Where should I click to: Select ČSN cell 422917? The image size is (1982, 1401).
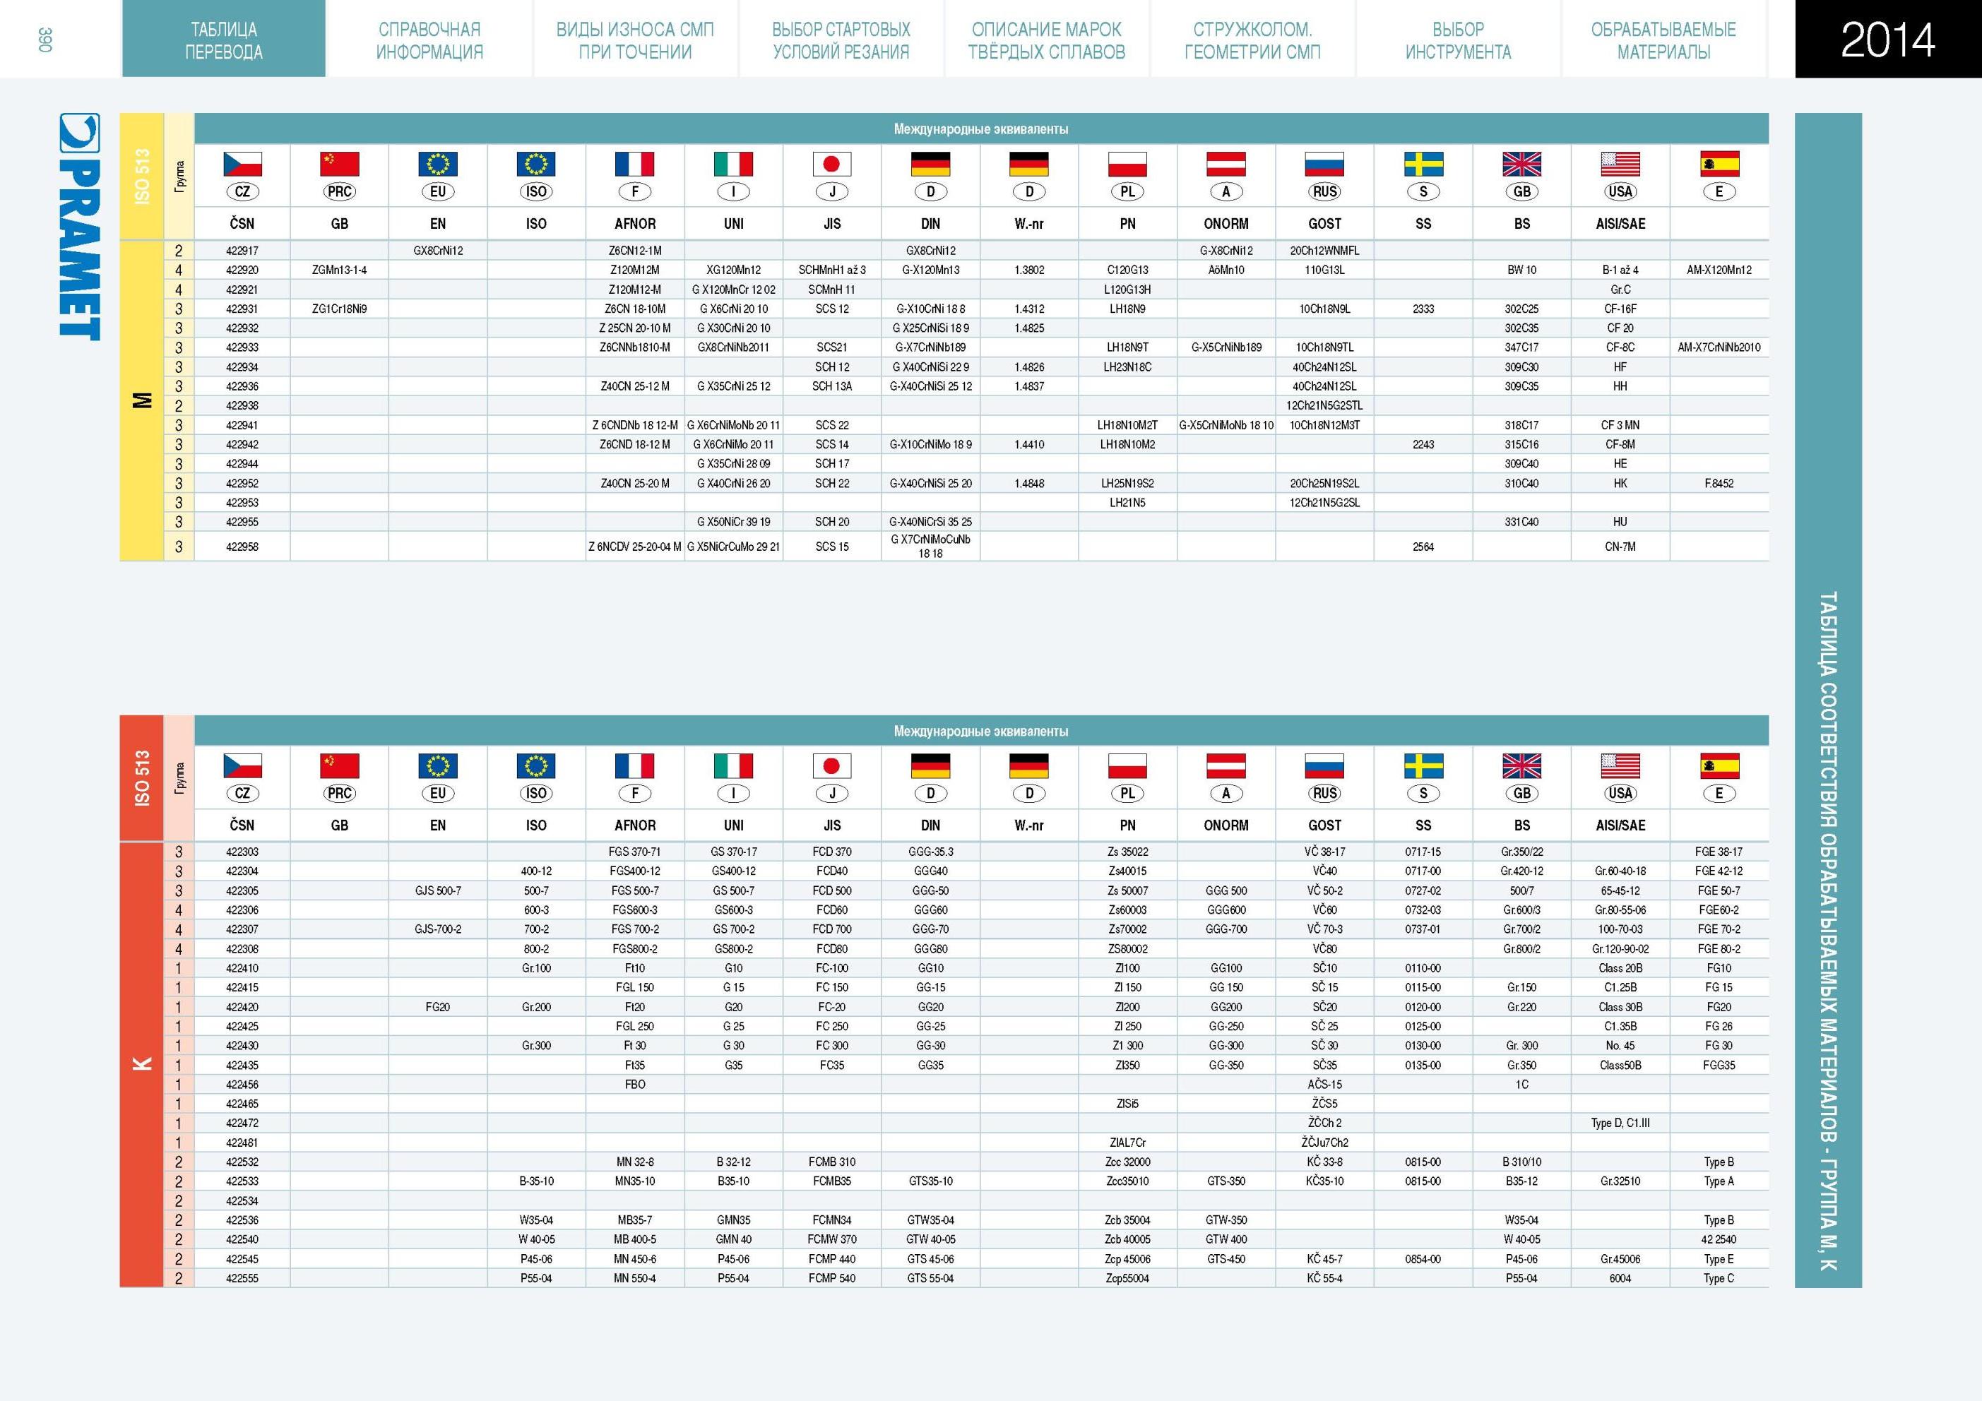pos(242,251)
